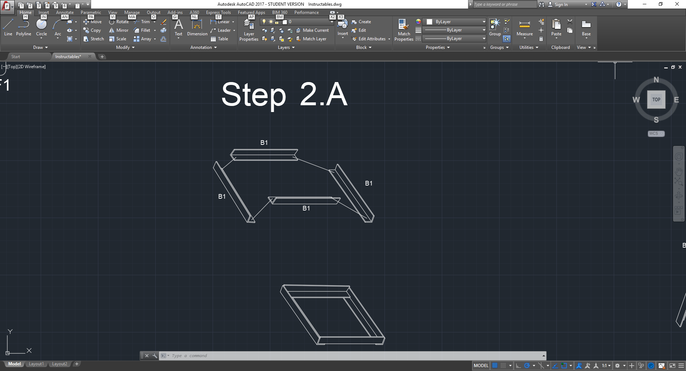Viewport: 686px width, 371px height.
Task: Click Edit Attributes button
Action: [369, 39]
